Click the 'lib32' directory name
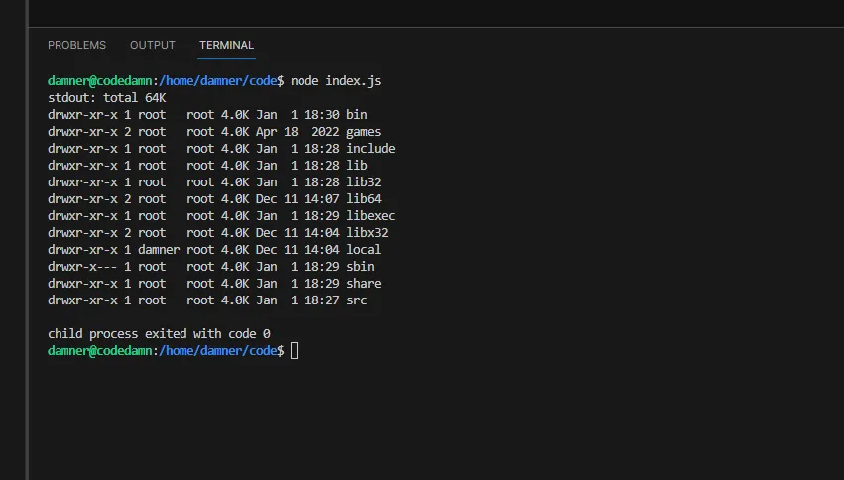This screenshot has width=844, height=480. [363, 181]
